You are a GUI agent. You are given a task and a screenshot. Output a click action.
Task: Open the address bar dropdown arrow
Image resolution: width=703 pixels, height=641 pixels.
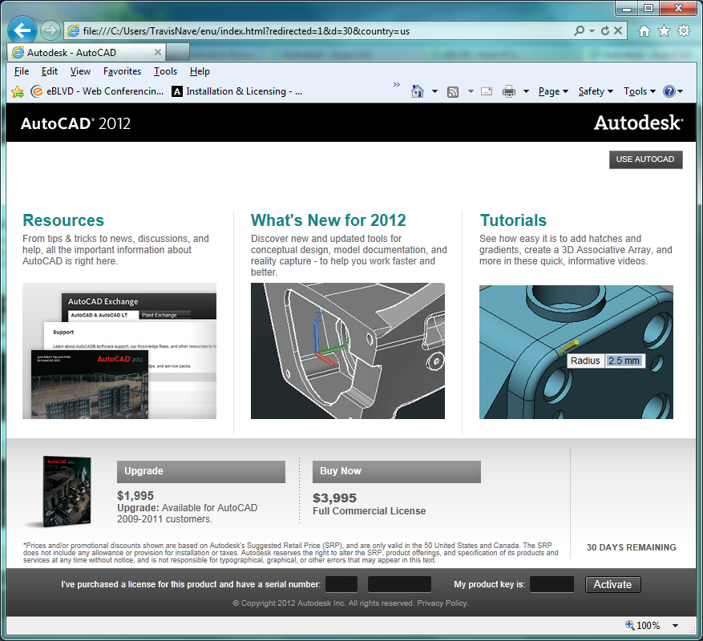click(592, 31)
